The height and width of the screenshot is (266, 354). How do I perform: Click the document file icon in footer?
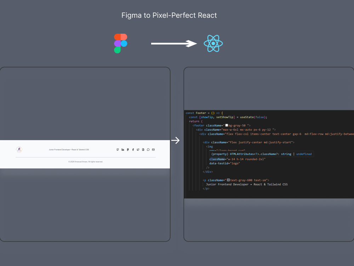[143, 150]
